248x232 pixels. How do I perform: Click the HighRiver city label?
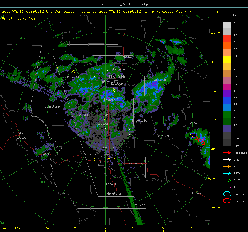(x=114, y=194)
